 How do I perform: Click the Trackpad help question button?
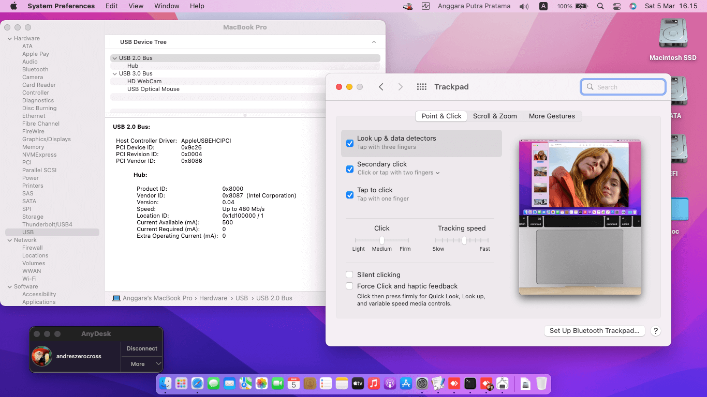655,331
